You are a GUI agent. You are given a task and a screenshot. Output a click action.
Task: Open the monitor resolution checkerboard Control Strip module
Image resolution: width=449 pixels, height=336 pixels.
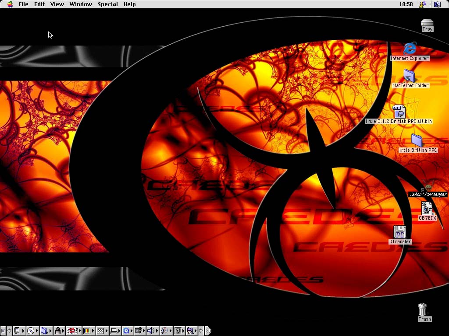coord(103,331)
